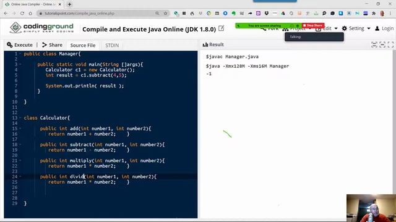Click the Execute button
Screen dimensions: 396x222
point(20,45)
